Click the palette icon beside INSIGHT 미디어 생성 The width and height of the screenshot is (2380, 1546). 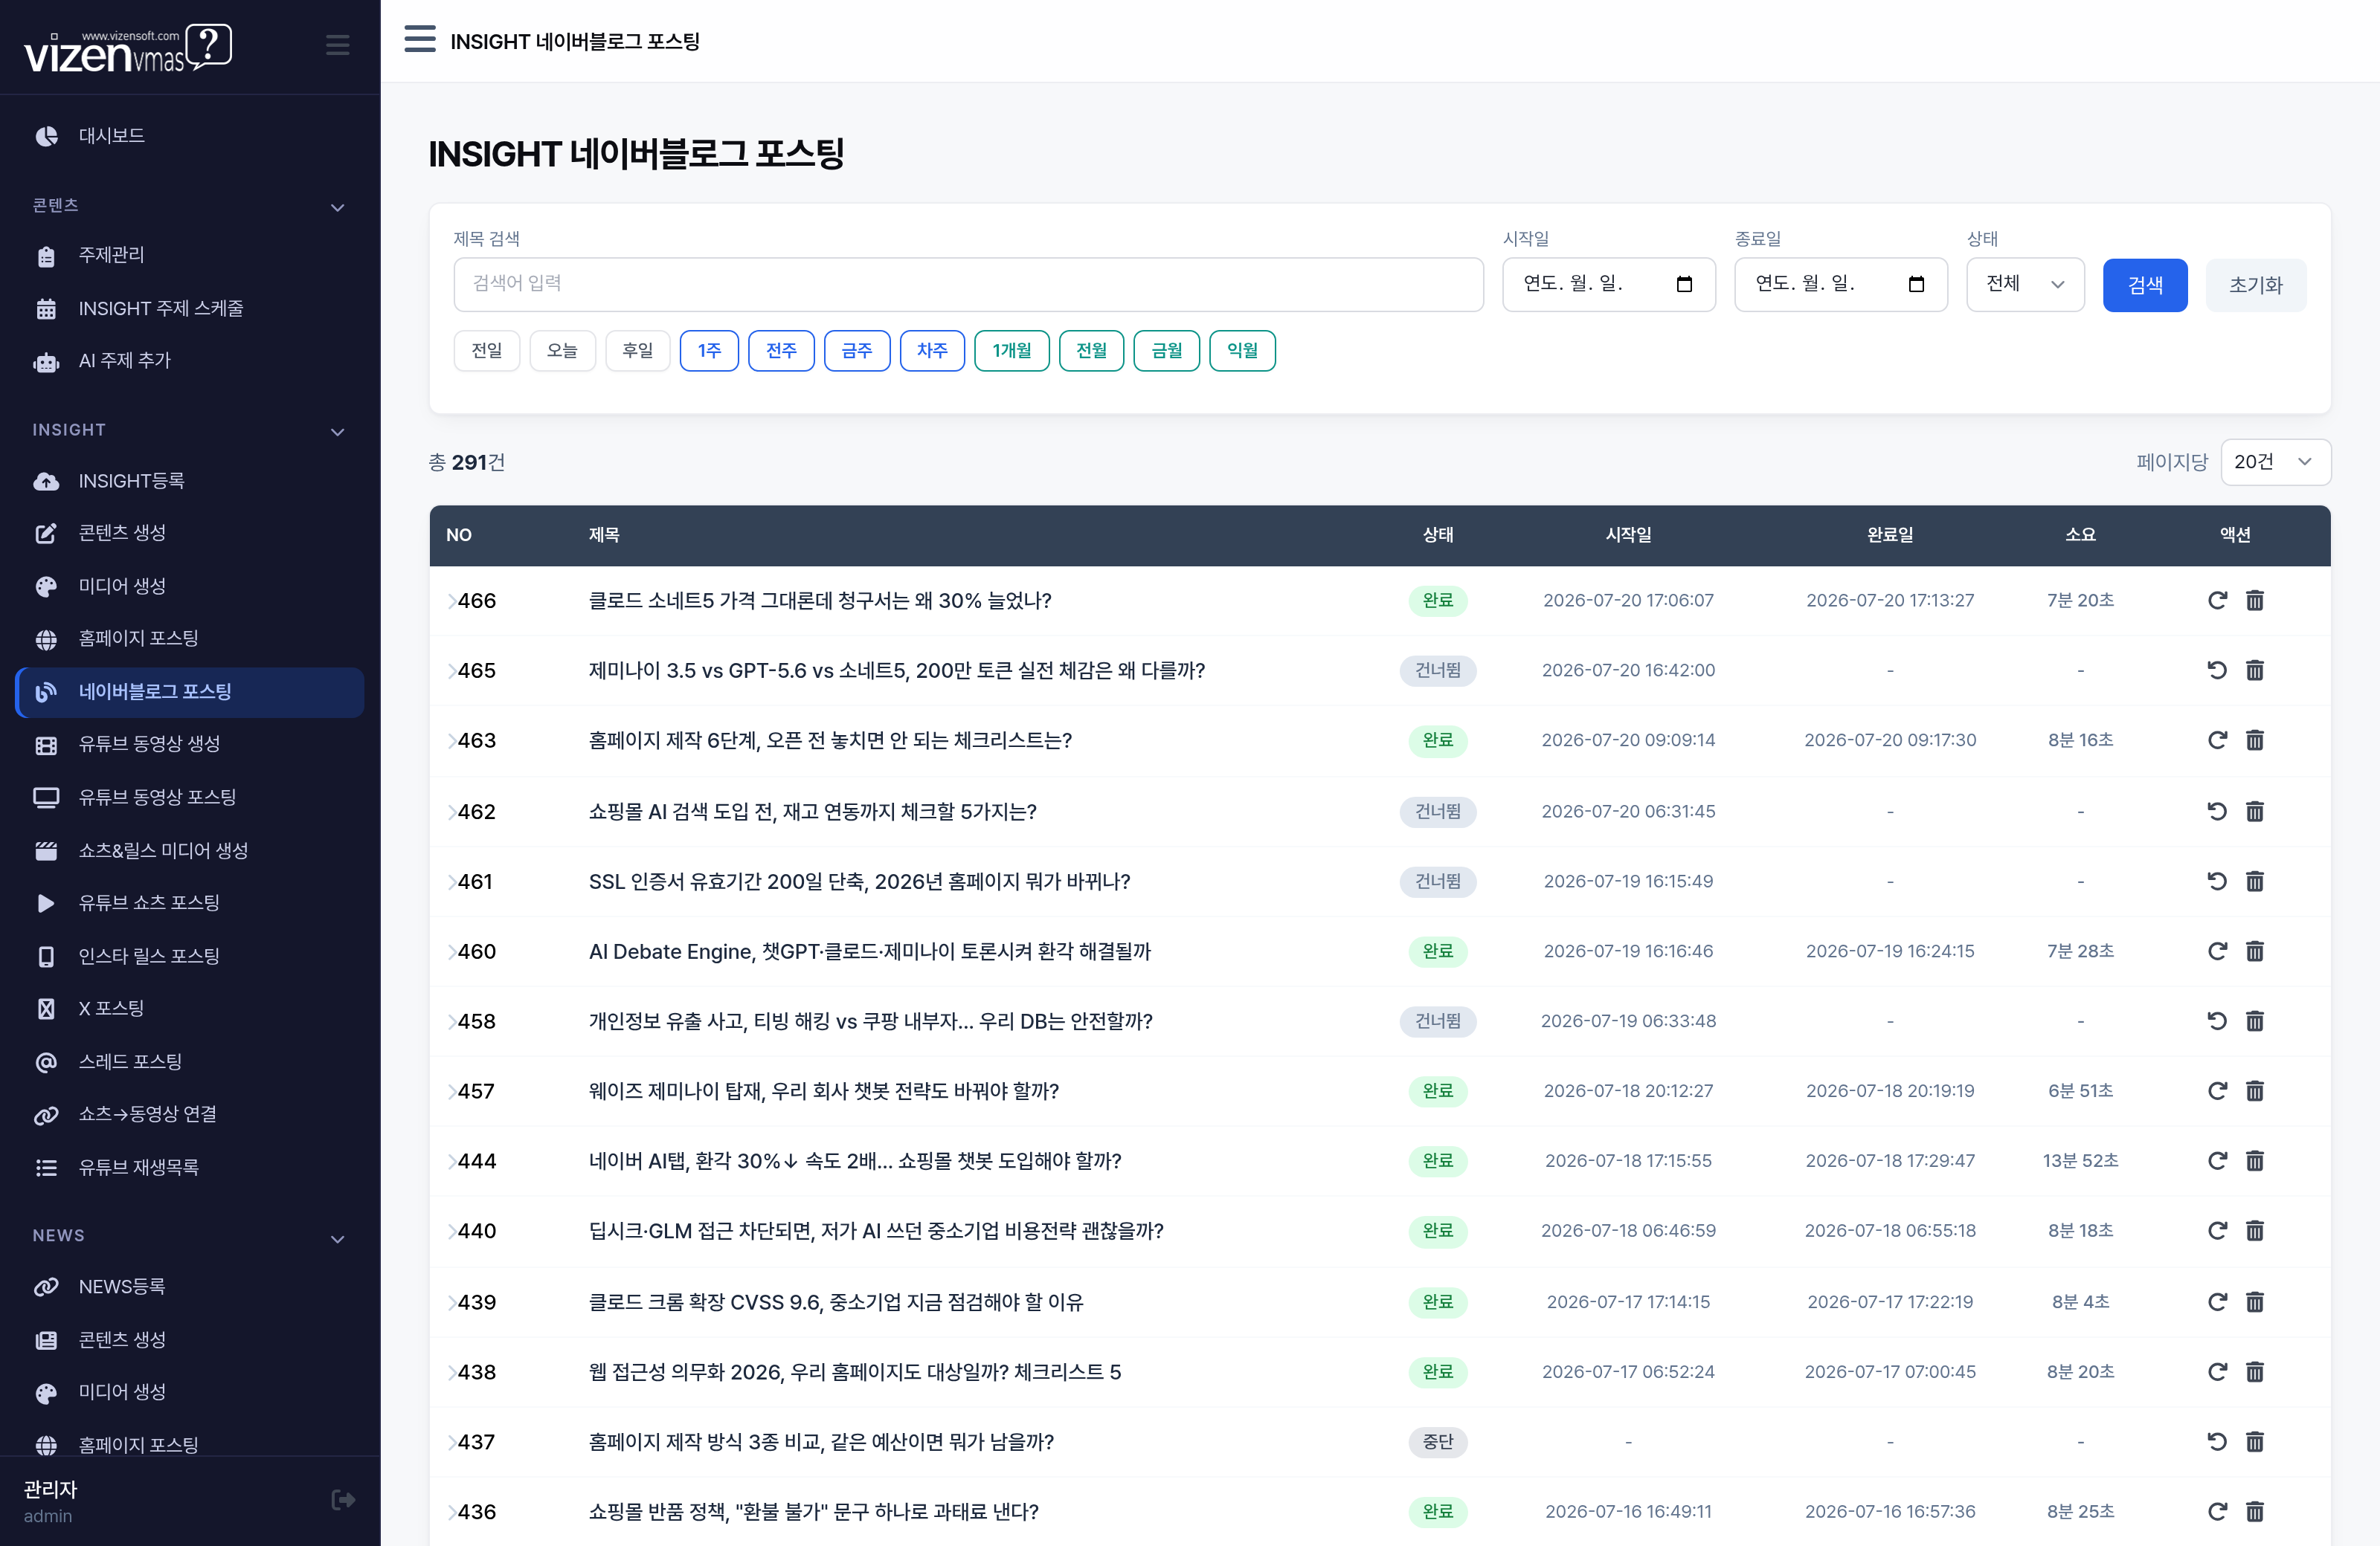(x=46, y=586)
